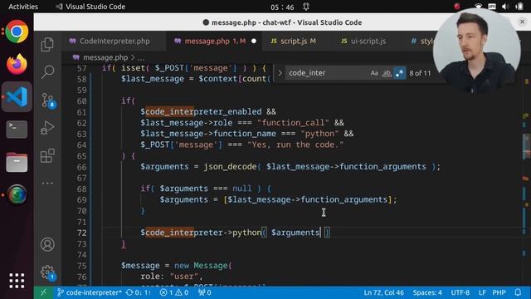
Task: Open the Accounts menu icon
Action: [x=47, y=244]
